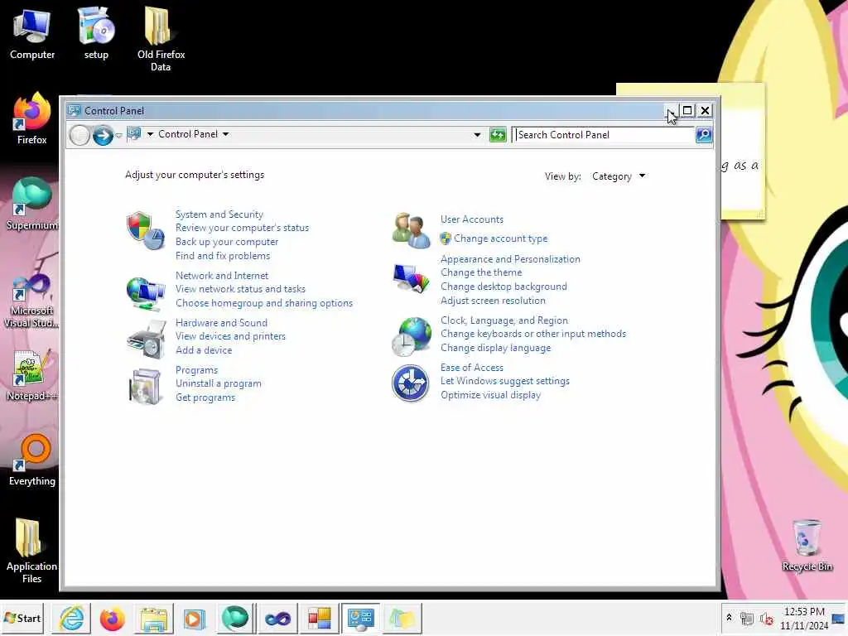Open Back up your computer link
Screen dimensions: 848x636
click(227, 242)
